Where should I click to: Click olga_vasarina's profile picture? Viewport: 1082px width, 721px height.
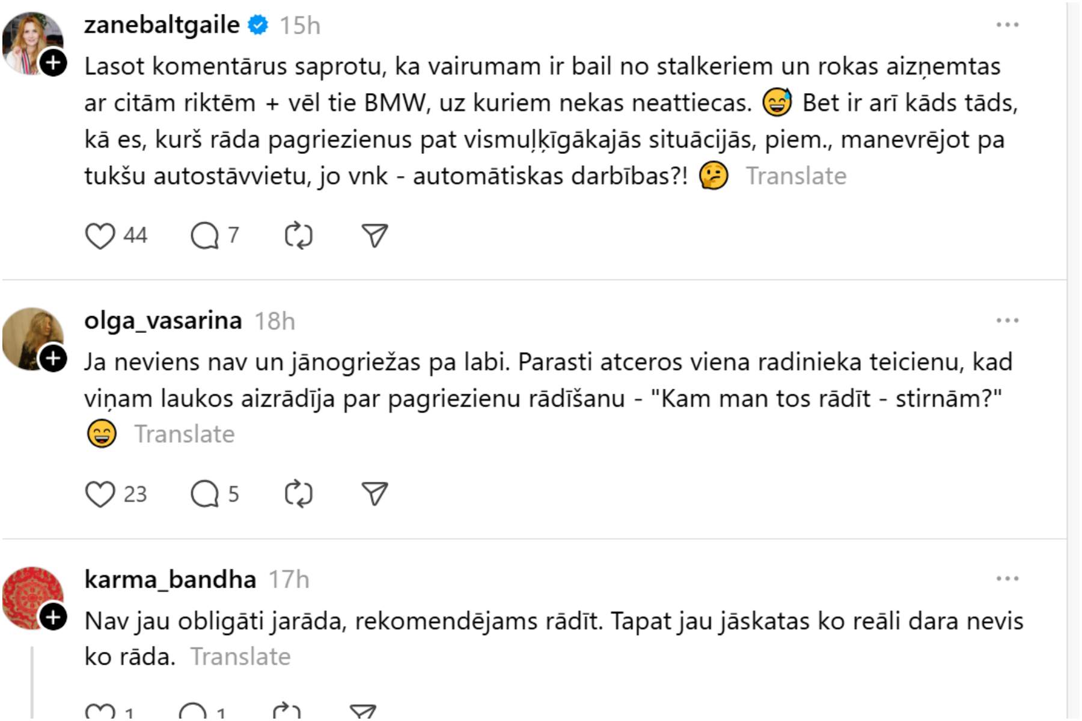(x=30, y=338)
